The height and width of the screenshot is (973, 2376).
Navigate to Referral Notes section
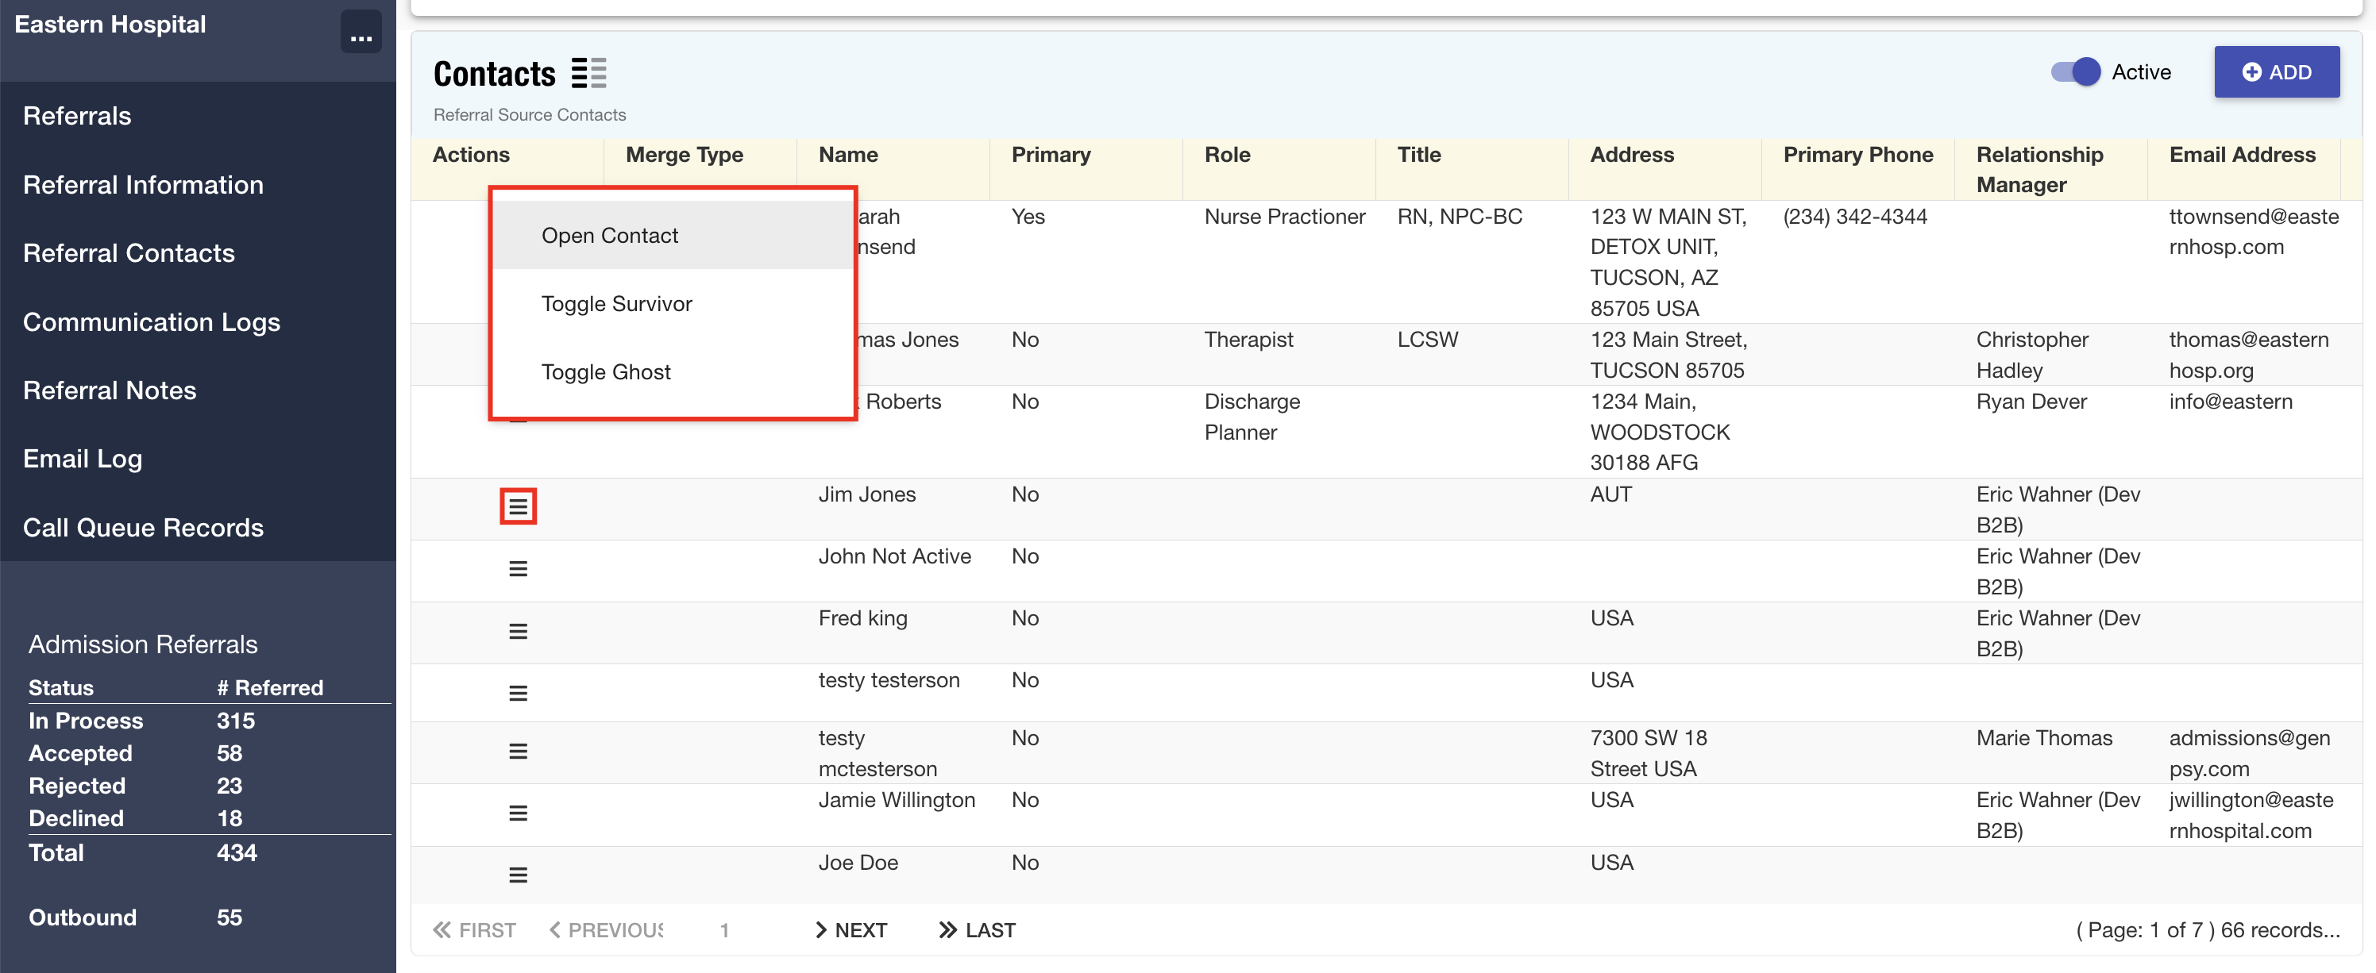coord(109,390)
